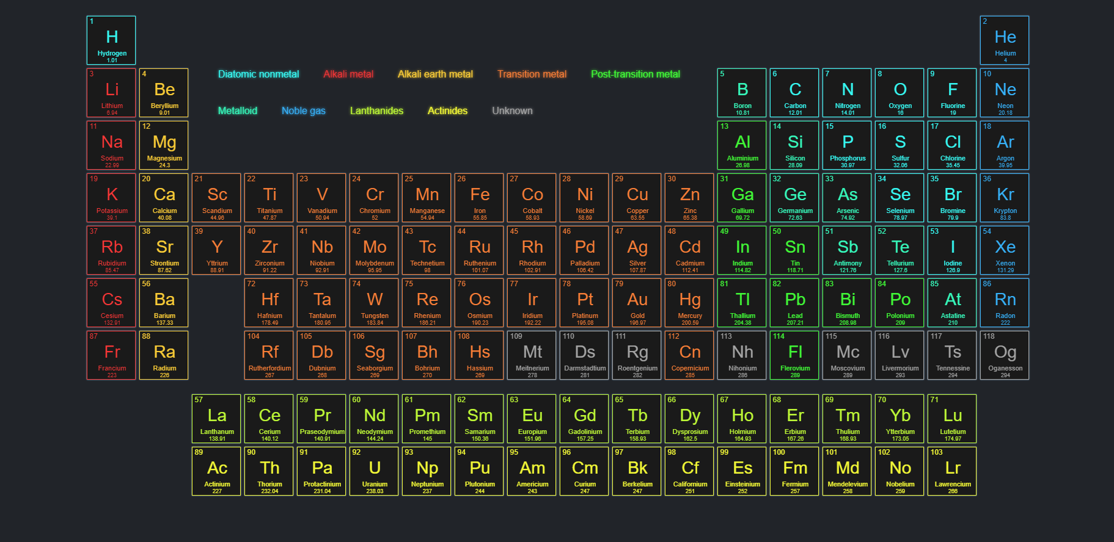Open the Zinc element card
The height and width of the screenshot is (542, 1114).
[689, 198]
